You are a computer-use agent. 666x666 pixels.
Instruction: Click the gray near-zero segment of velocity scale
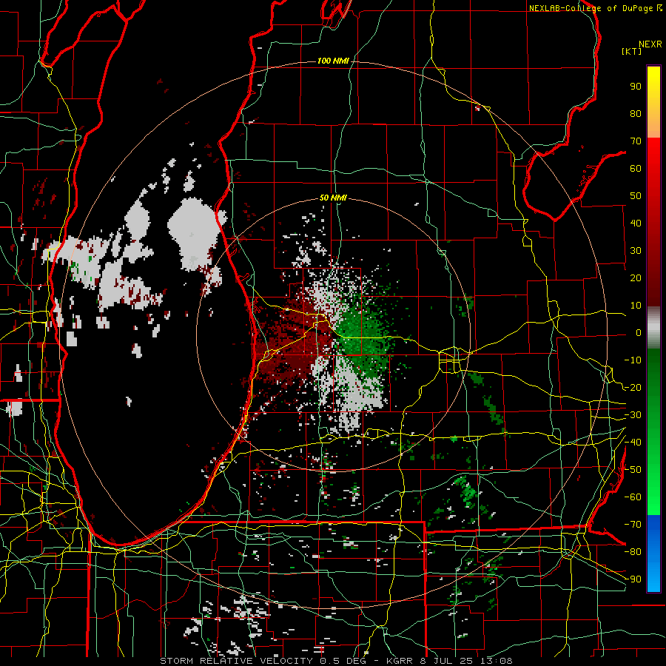click(653, 327)
